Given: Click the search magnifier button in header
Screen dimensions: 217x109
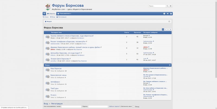Looking at the screenshot, I should 167,6.
